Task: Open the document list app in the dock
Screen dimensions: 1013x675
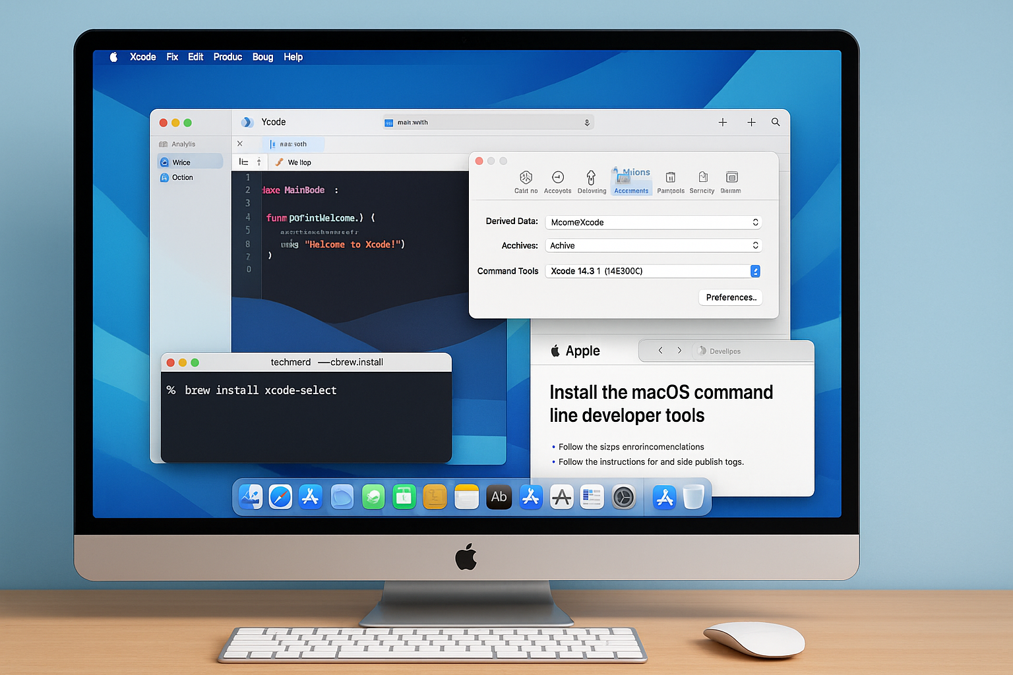Action: pos(592,497)
